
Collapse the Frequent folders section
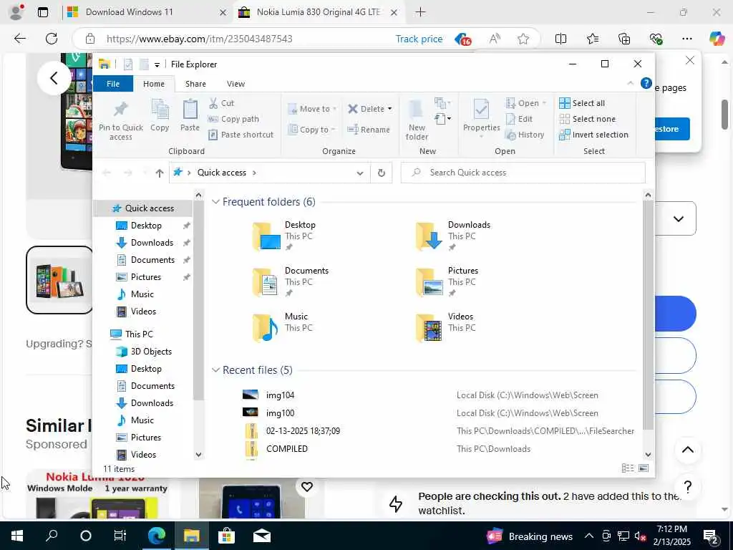pyautogui.click(x=215, y=201)
